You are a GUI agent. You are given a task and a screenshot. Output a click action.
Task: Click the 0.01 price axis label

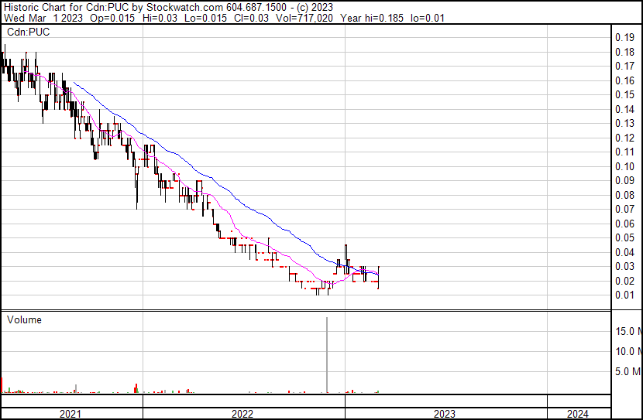(x=624, y=295)
